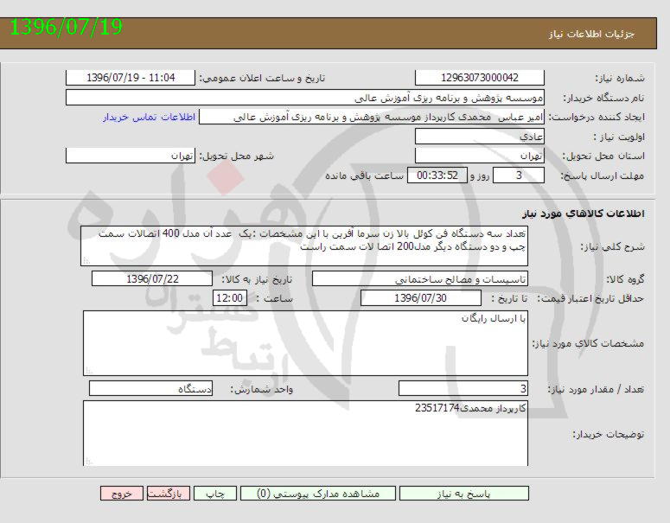Viewport: 670px width, 523px height.
Task: Open اطلاعات تماس خریدار link
Action: pos(149,117)
